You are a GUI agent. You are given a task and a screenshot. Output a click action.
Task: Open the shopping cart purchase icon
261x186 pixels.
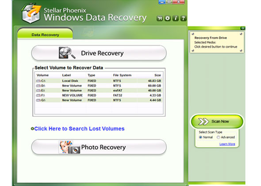point(159,18)
